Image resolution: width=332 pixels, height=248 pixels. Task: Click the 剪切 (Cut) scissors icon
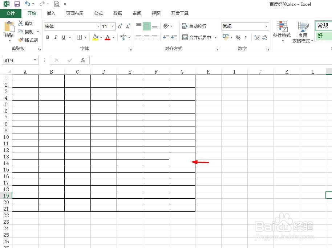pyautogui.click(x=21, y=24)
